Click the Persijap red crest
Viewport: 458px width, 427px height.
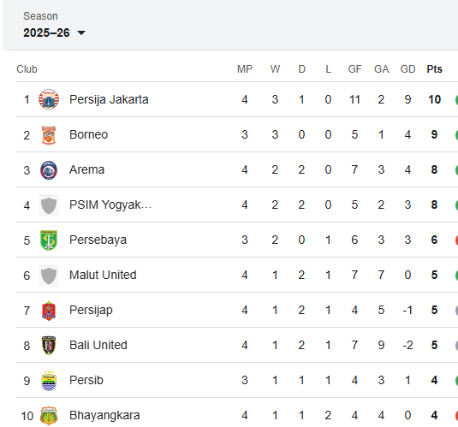click(49, 311)
